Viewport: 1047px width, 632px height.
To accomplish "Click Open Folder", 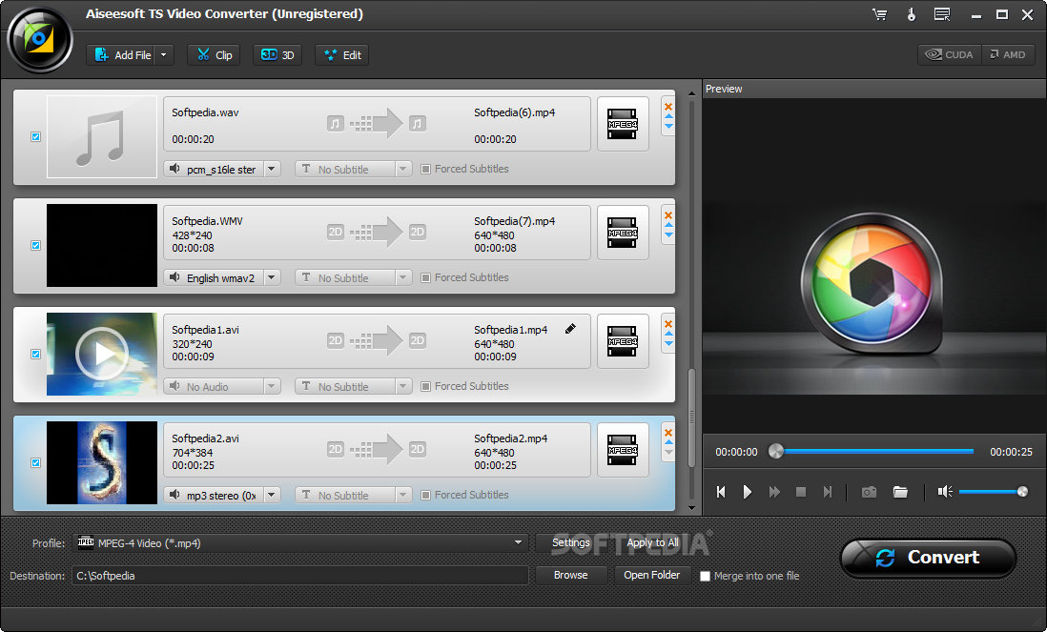I will [x=651, y=575].
